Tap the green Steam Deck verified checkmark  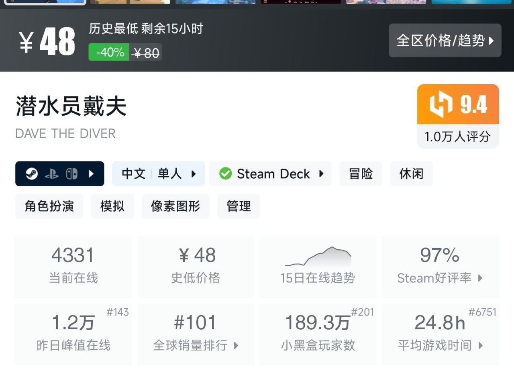click(225, 174)
